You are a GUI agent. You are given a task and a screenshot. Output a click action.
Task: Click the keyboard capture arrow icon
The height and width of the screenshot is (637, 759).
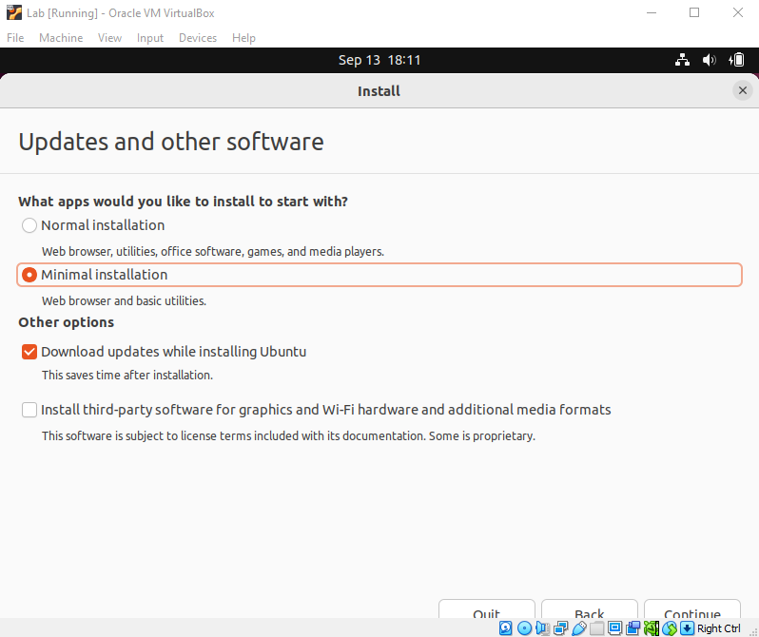click(687, 628)
